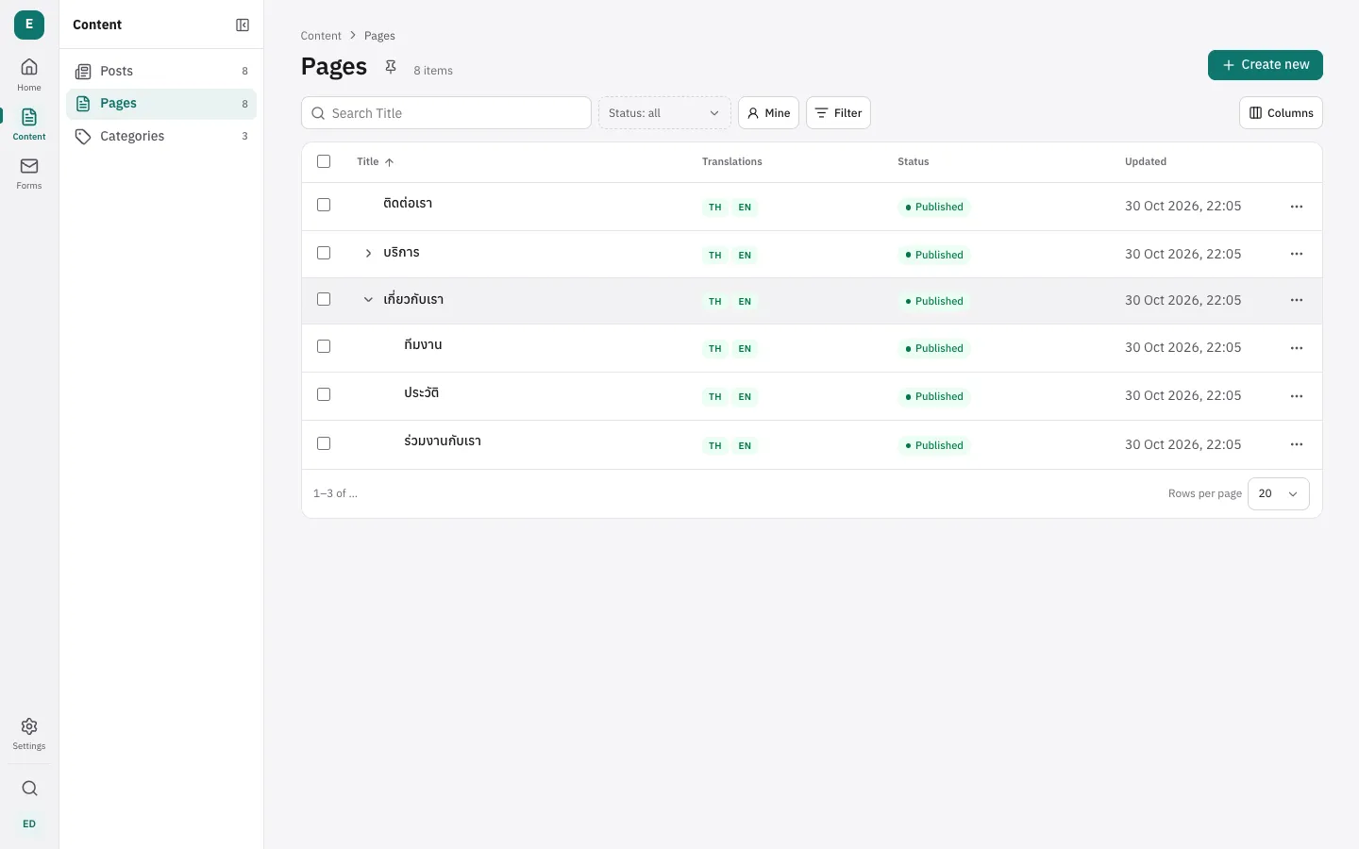This screenshot has width=1359, height=849.
Task: Click the EN translation badge for ทีมงาน
Action: [745, 349]
